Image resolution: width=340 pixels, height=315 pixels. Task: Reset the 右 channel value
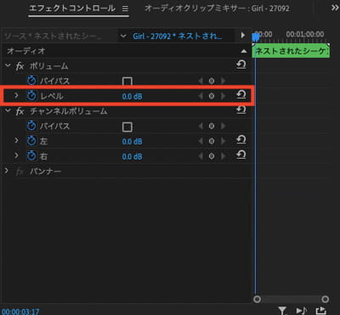tap(241, 155)
